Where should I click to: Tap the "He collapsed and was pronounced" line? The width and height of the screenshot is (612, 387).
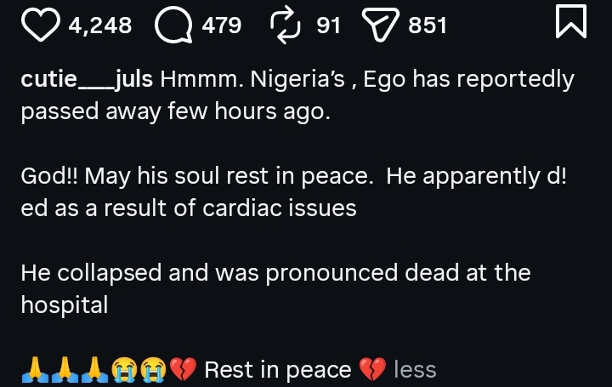point(275,274)
